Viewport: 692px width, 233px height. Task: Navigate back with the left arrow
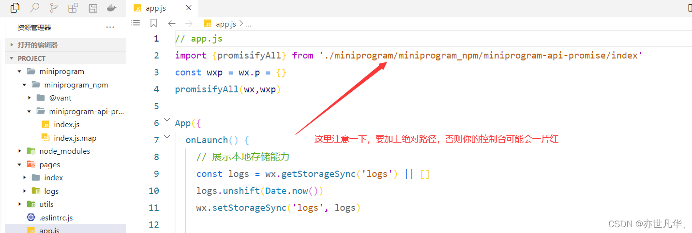click(171, 23)
